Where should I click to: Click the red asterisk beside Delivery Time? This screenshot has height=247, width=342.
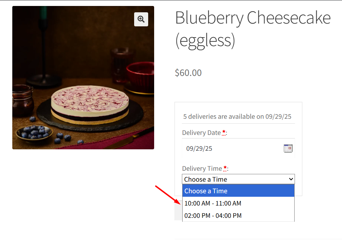(224, 168)
